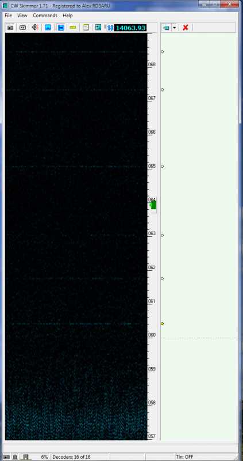This screenshot has height=461, width=243.
Task: Toggle the first blue waterfall view button
Action: tap(48, 28)
